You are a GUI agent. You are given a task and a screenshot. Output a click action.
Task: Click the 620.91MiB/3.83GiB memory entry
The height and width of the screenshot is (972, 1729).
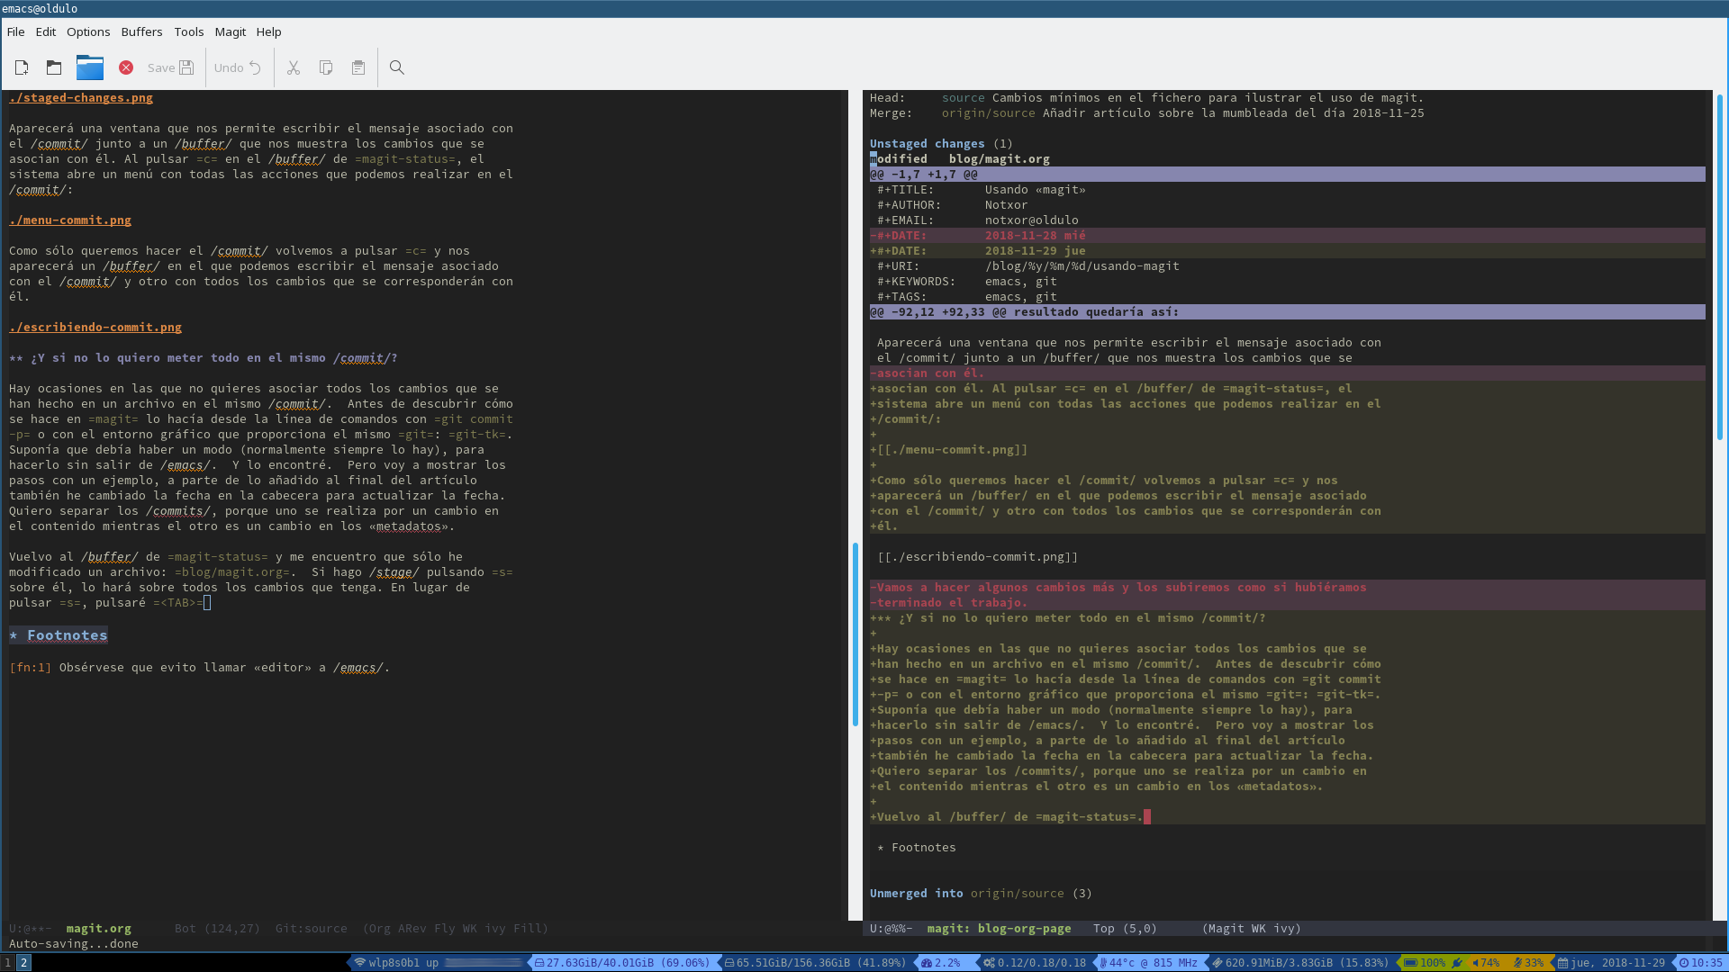coord(1301,963)
